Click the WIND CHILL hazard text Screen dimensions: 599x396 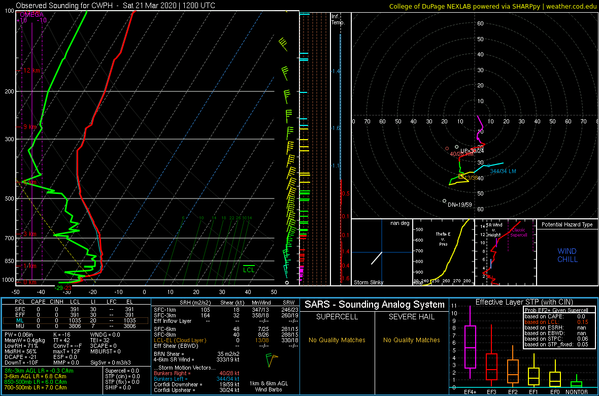pos(567,255)
